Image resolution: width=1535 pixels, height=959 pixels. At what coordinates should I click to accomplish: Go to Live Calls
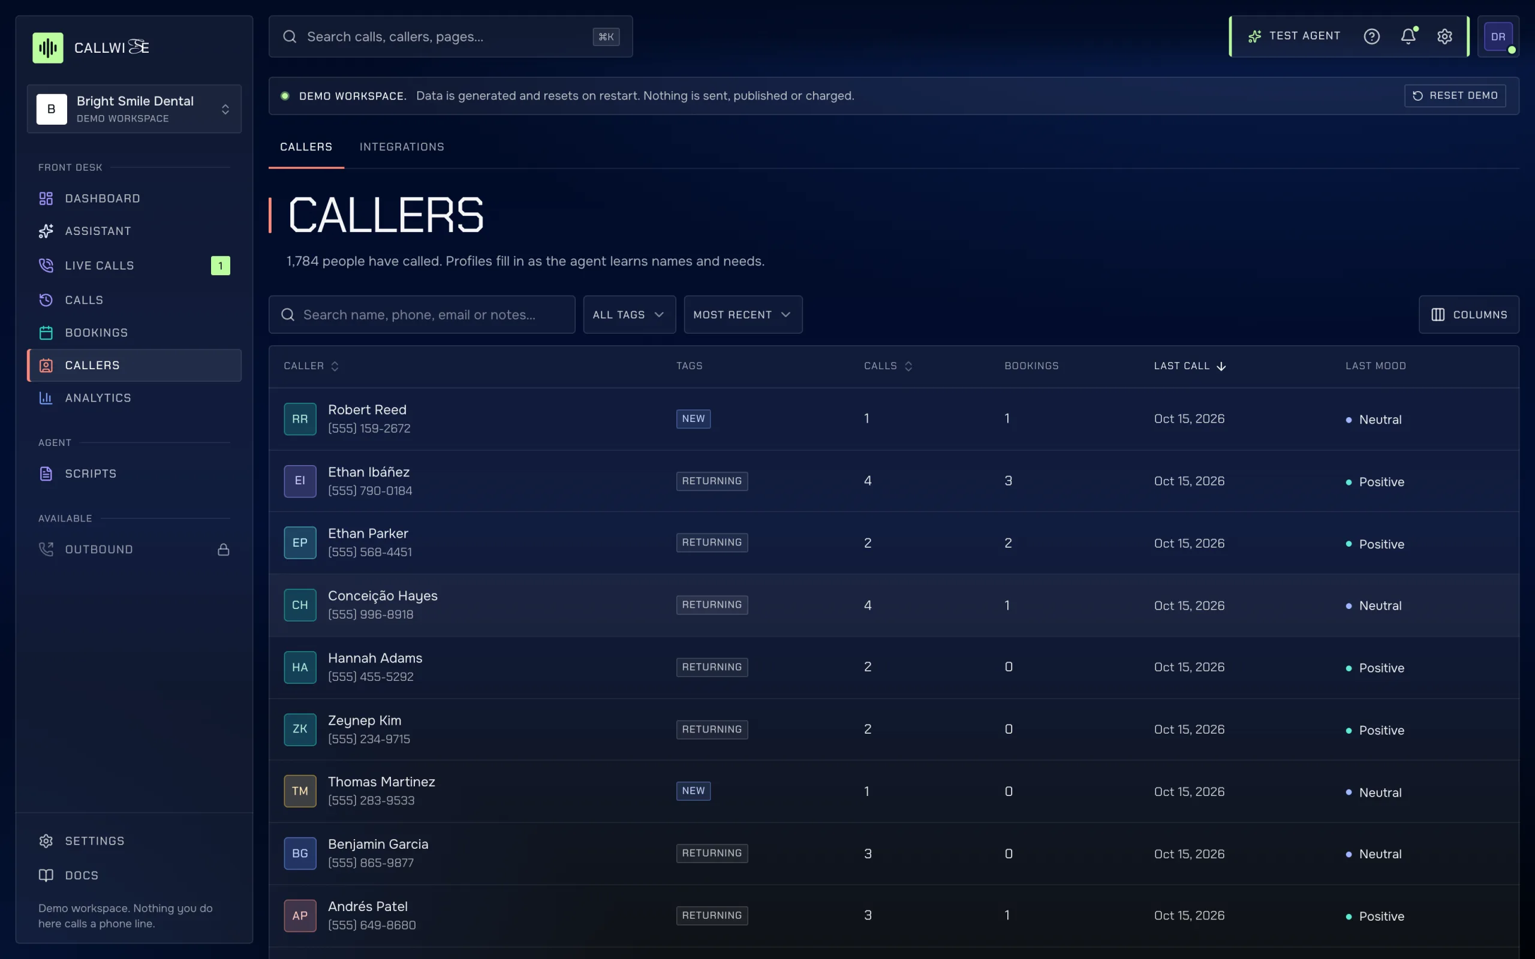[x=134, y=265]
